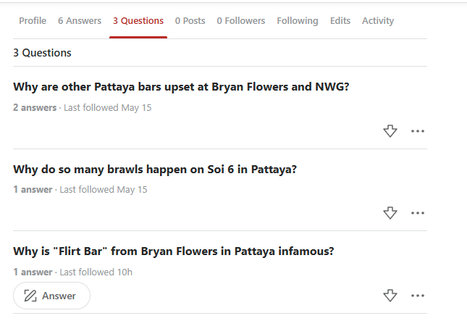Click the pencil icon in the Answer button
This screenshot has width=467, height=321.
30,296
